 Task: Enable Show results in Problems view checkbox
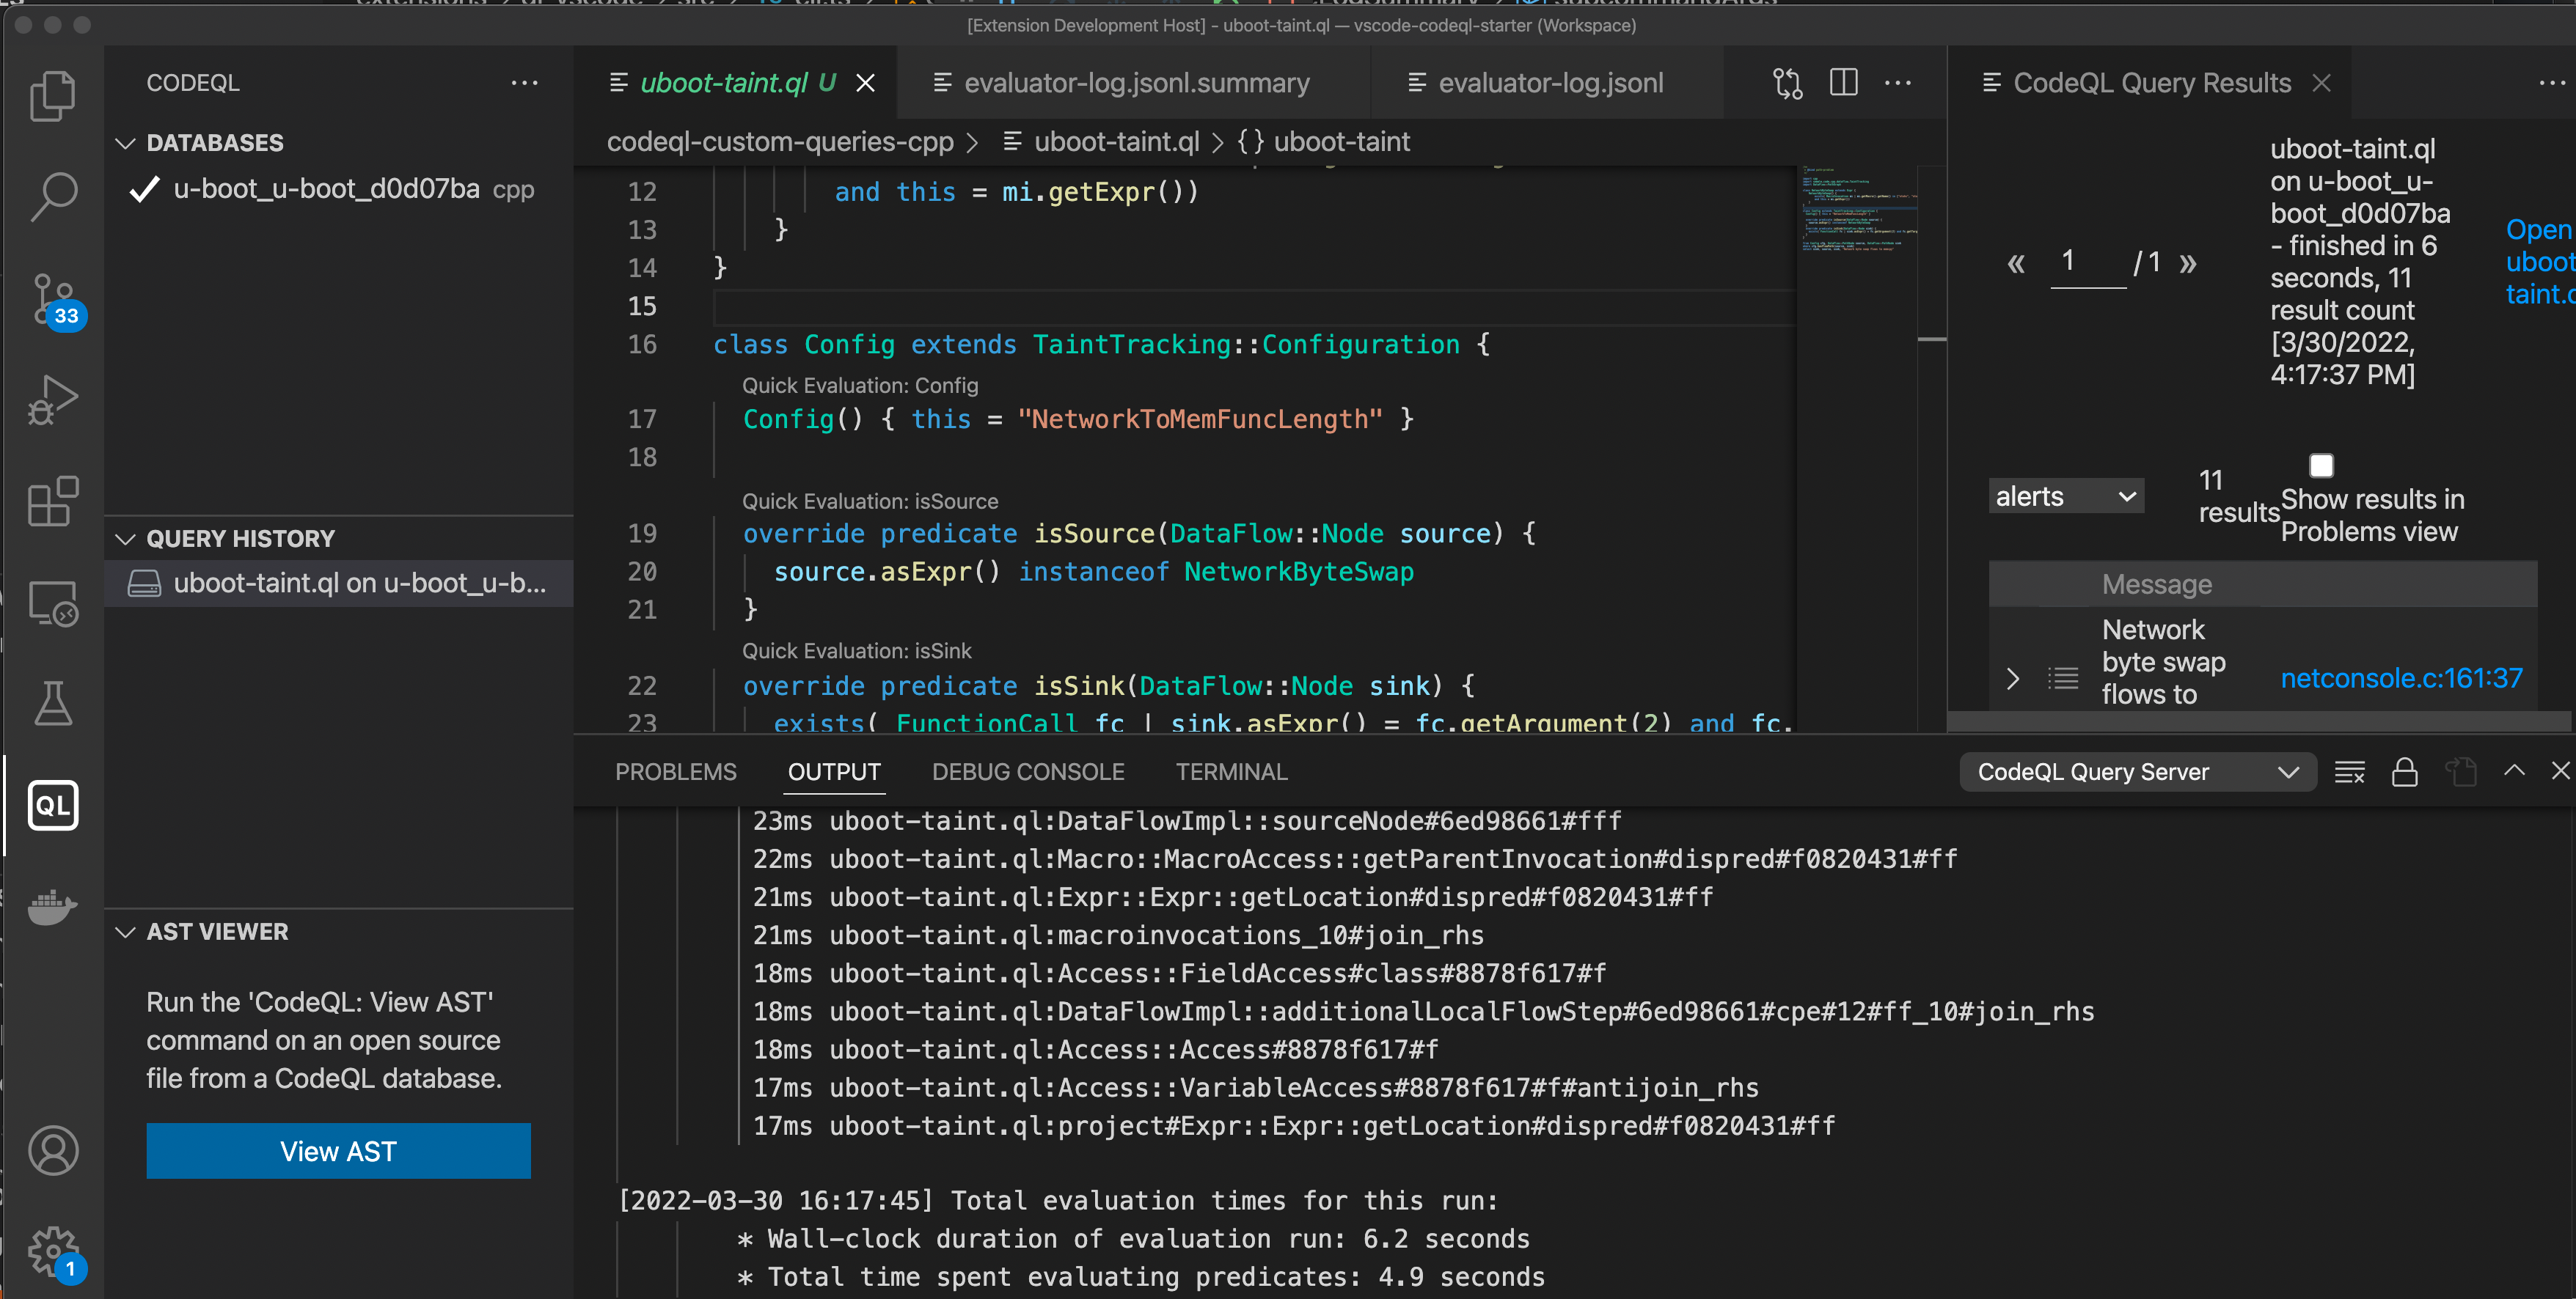click(x=2321, y=467)
